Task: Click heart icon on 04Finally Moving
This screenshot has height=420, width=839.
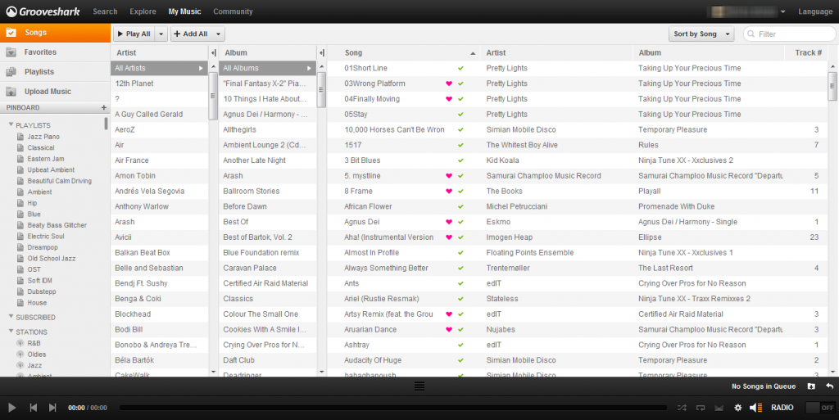Action: [x=449, y=99]
